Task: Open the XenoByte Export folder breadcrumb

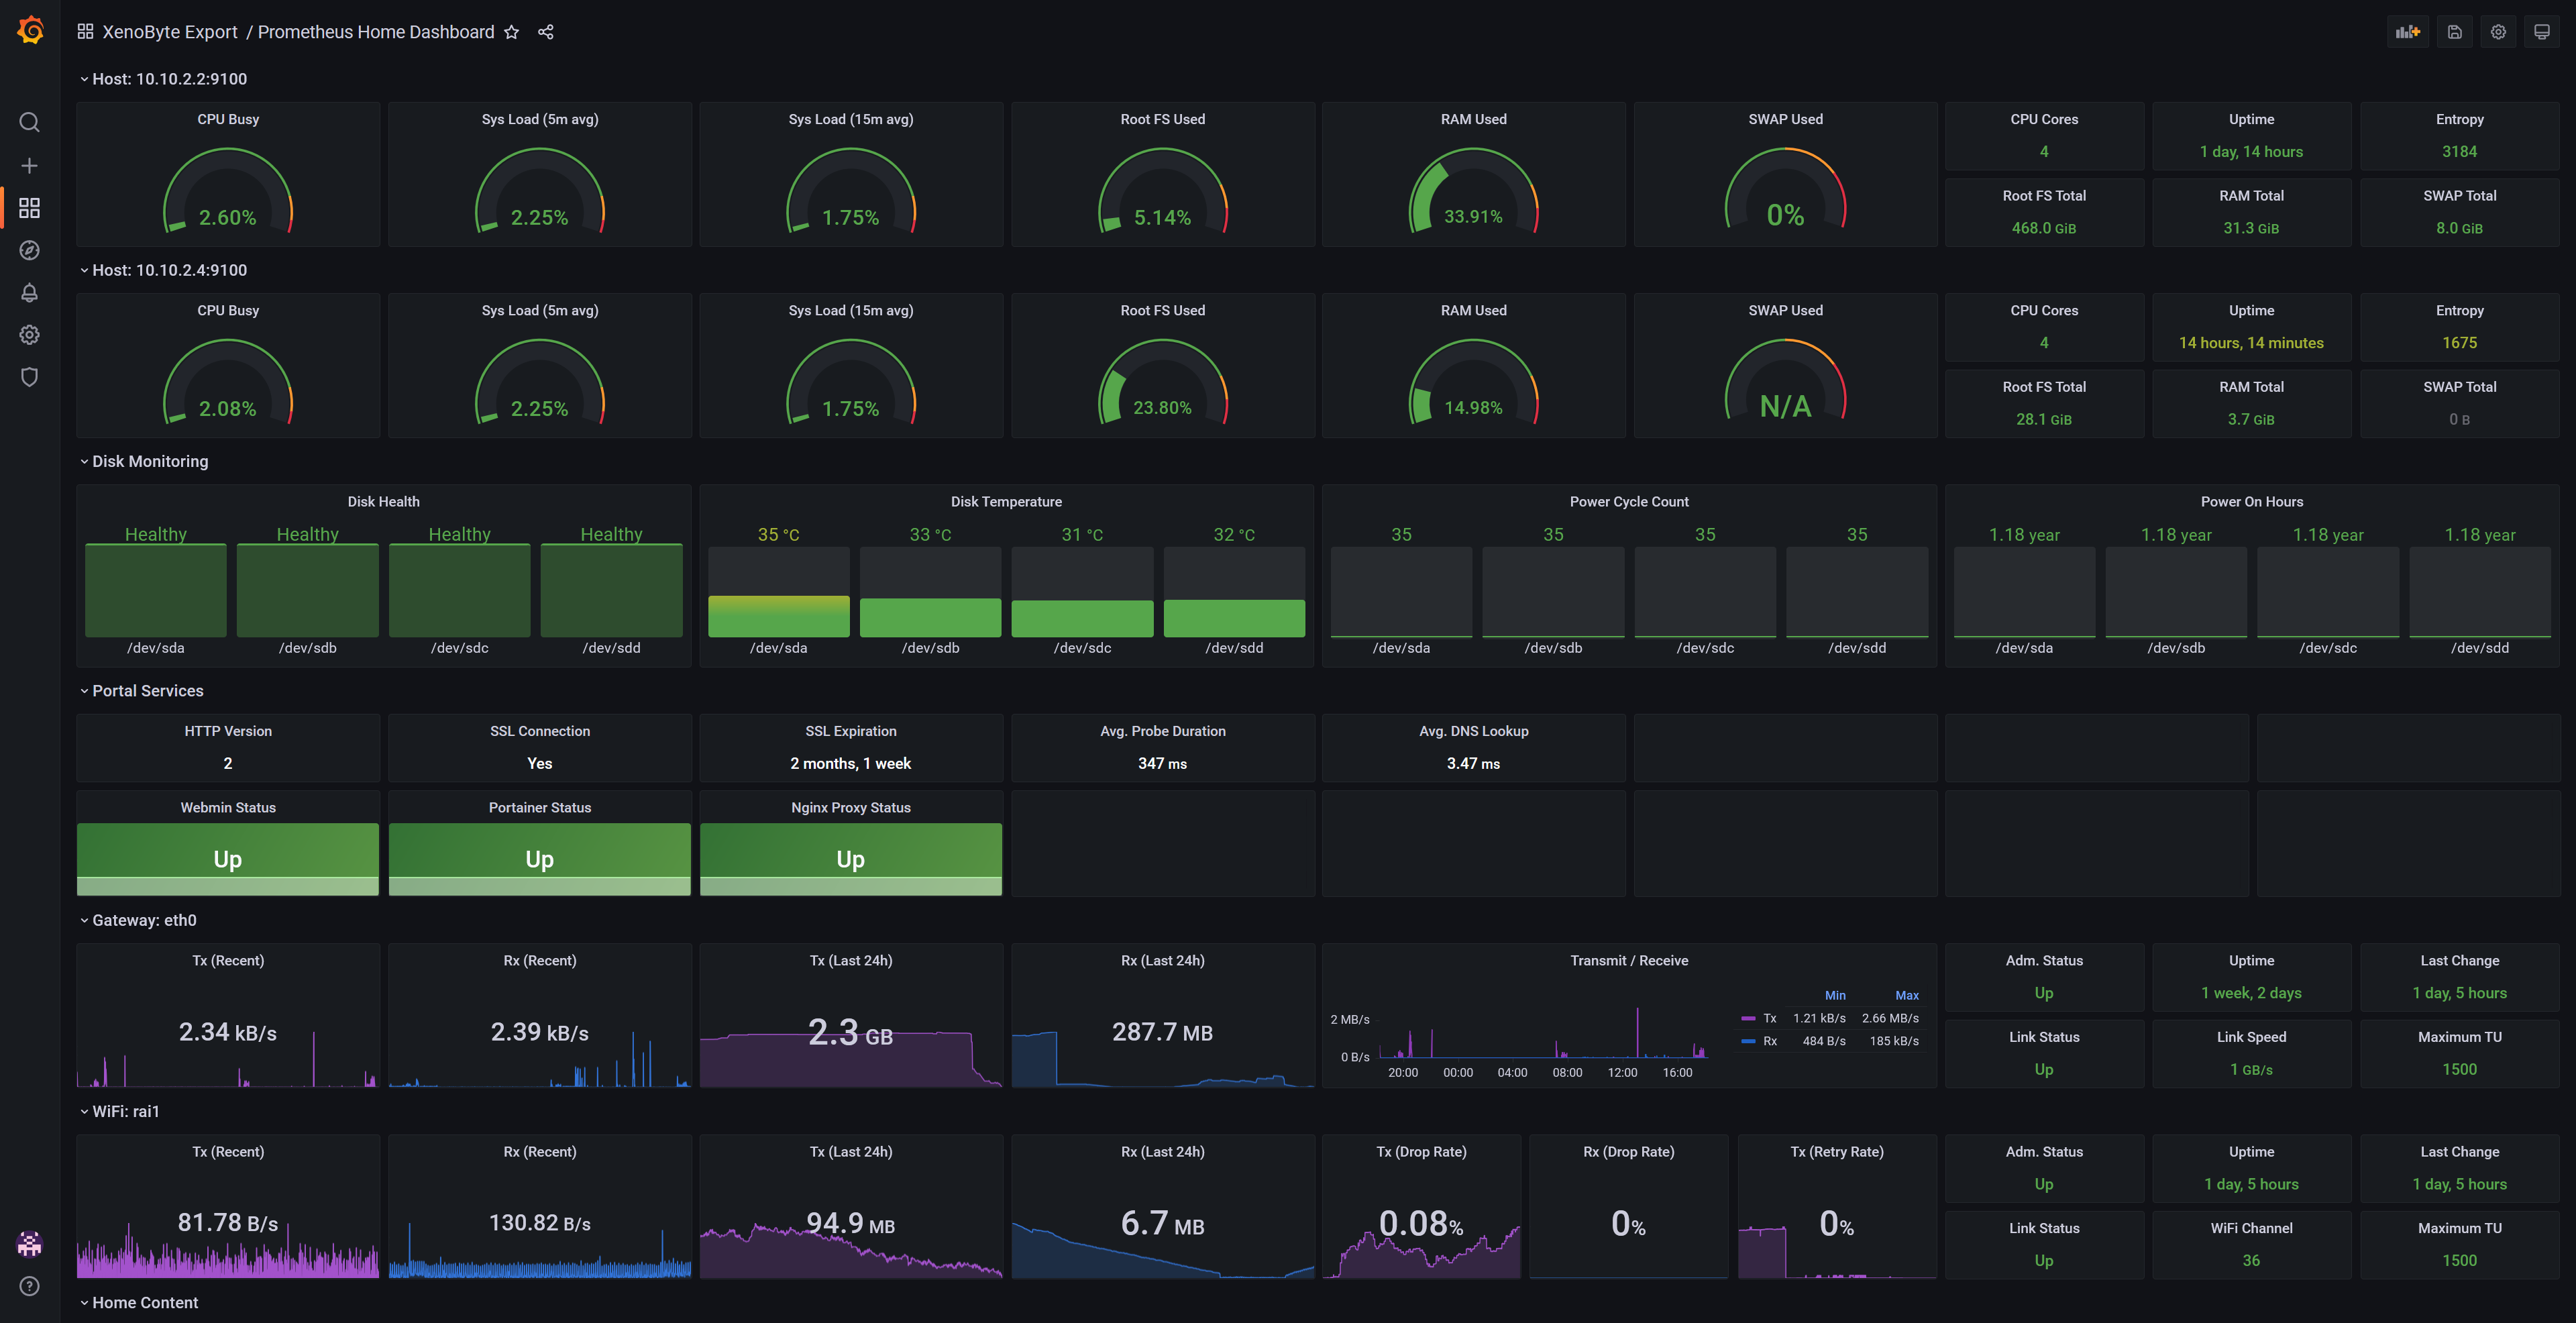Action: [x=169, y=32]
